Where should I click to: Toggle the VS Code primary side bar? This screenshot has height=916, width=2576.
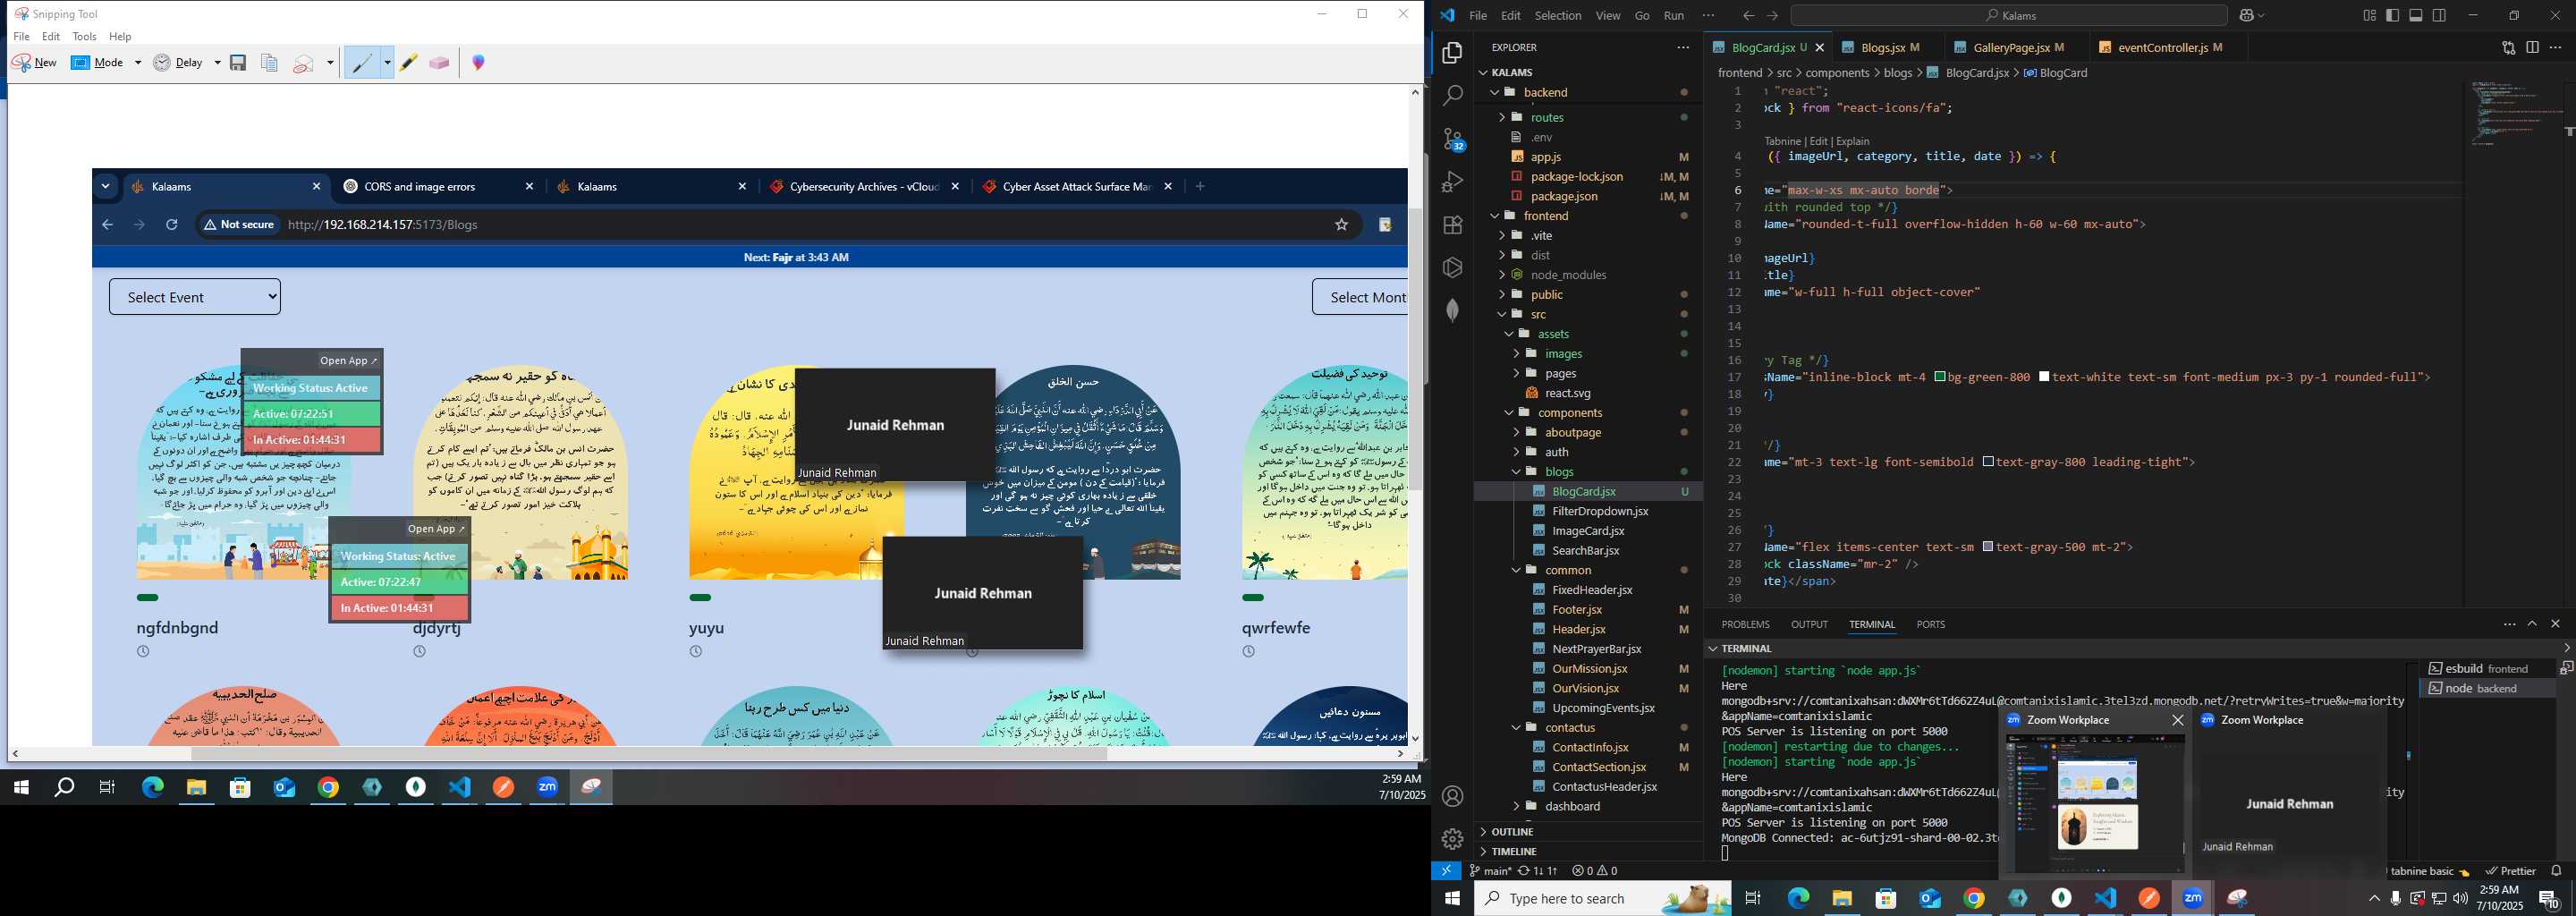[2392, 15]
